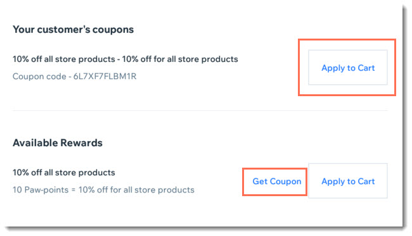Click the "Coupon code" label text
Screen dimensions: 412x236
pos(39,77)
